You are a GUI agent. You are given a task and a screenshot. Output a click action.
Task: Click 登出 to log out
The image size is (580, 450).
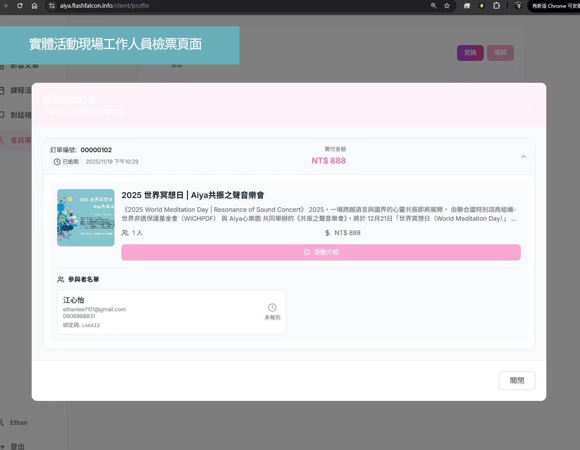(17, 446)
